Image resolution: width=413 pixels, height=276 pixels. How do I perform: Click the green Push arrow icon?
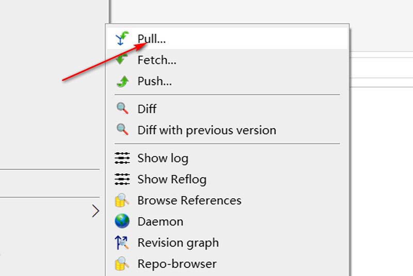(122, 82)
